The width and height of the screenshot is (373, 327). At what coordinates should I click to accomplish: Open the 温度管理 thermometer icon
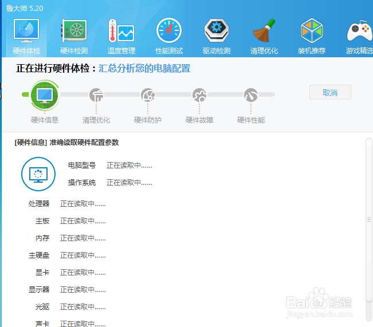point(121,30)
